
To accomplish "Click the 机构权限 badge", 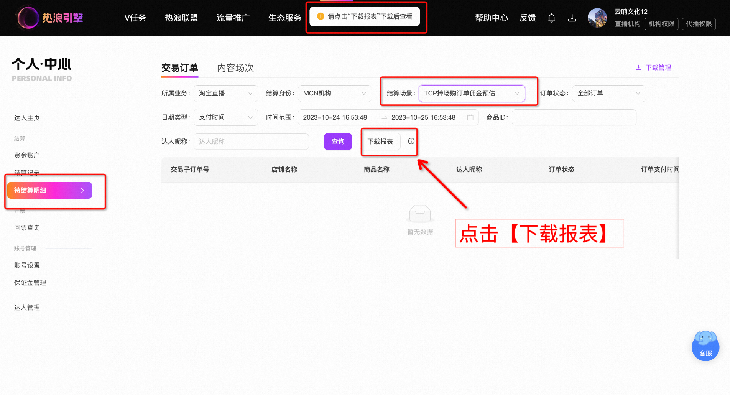I will pyautogui.click(x=661, y=24).
